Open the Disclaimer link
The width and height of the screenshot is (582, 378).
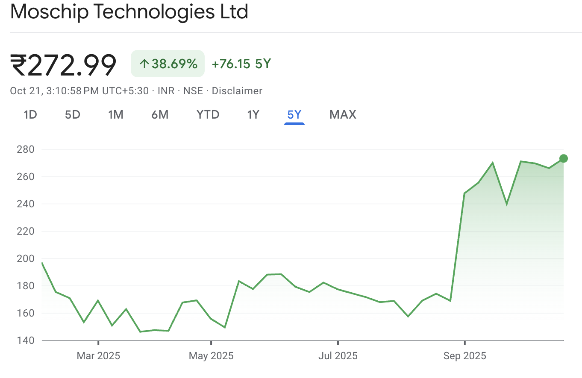[x=237, y=90]
